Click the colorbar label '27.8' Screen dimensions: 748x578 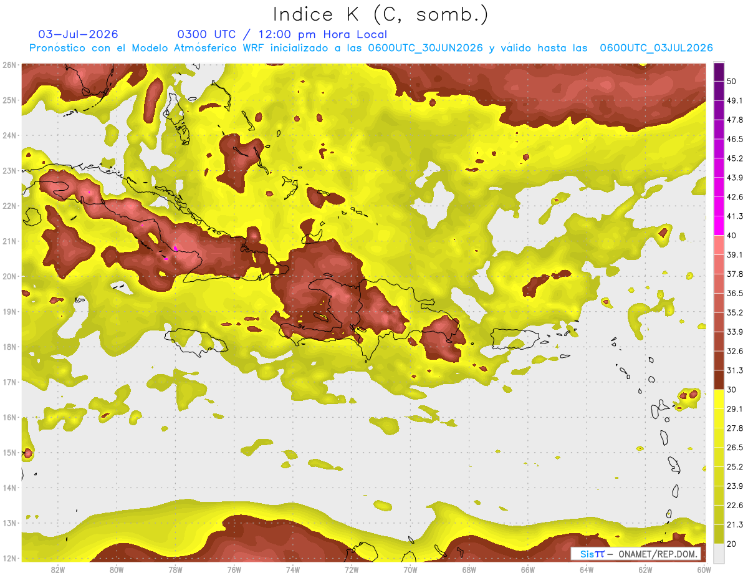tap(736, 428)
